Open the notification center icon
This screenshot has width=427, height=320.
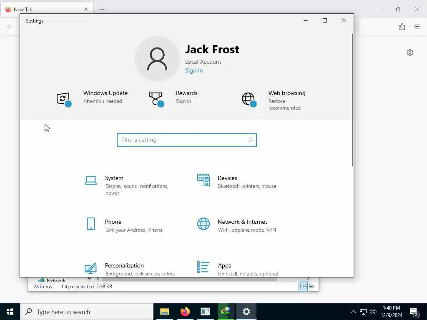click(414, 312)
